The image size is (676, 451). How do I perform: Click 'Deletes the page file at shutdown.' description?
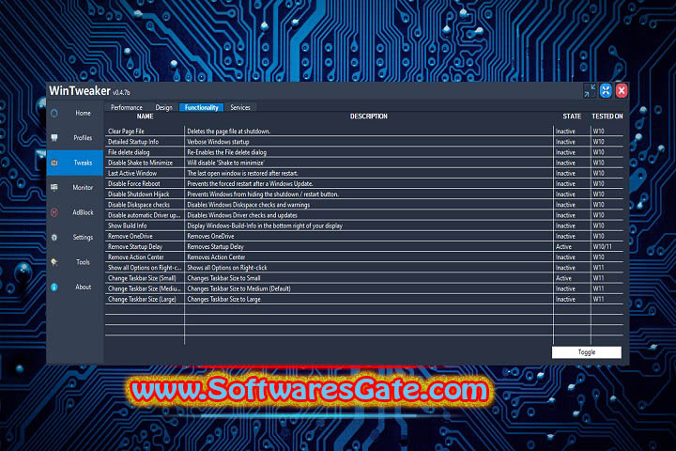[x=228, y=132]
